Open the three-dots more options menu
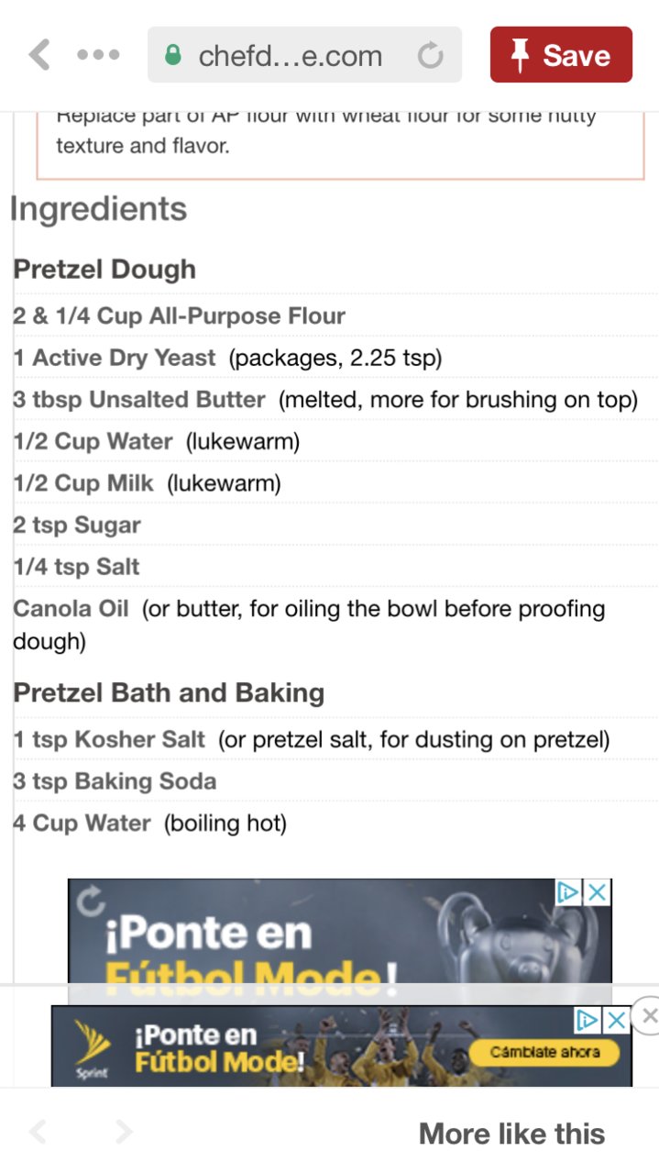Viewport: 659px width, 1173px height. tap(98, 55)
